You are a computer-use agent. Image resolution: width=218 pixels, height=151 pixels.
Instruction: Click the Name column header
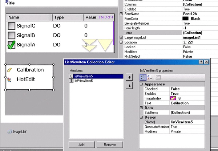(14, 17)
